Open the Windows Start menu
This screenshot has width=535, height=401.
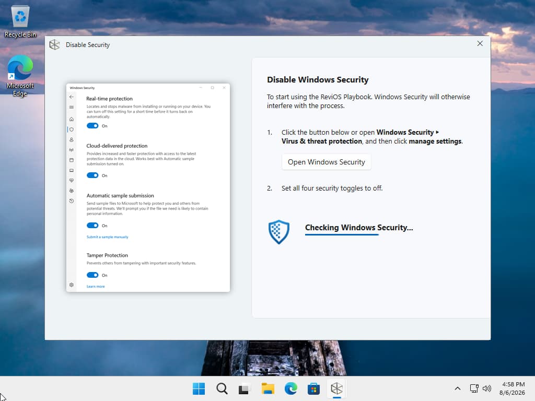(199, 388)
